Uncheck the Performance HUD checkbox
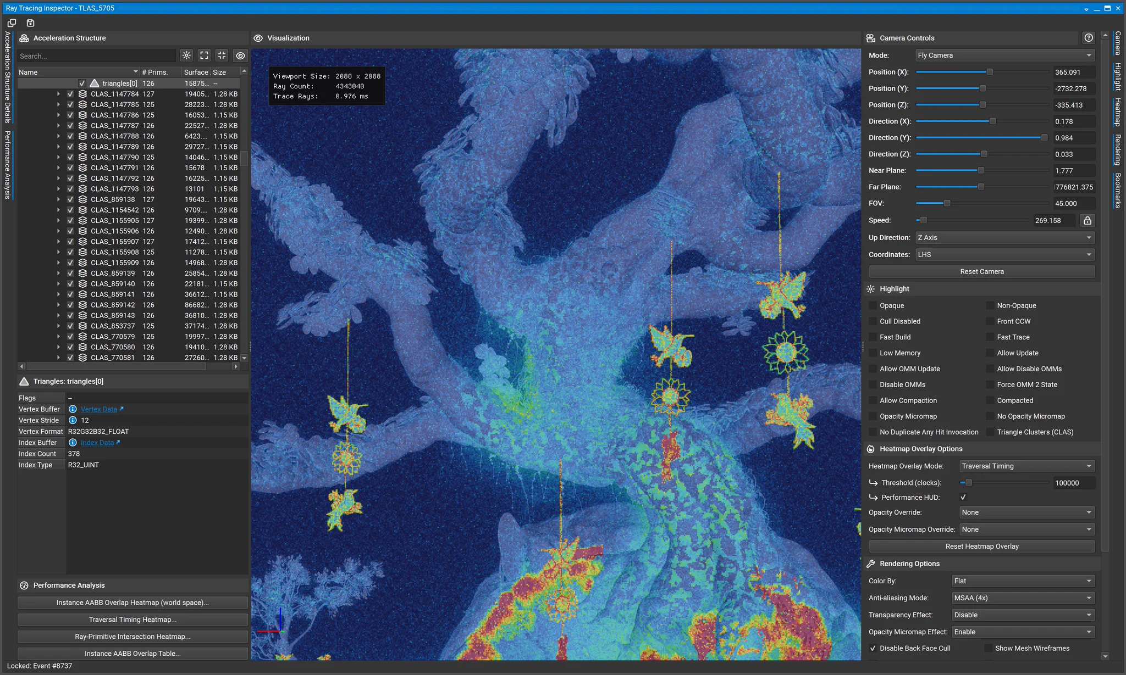The image size is (1126, 675). tap(963, 497)
